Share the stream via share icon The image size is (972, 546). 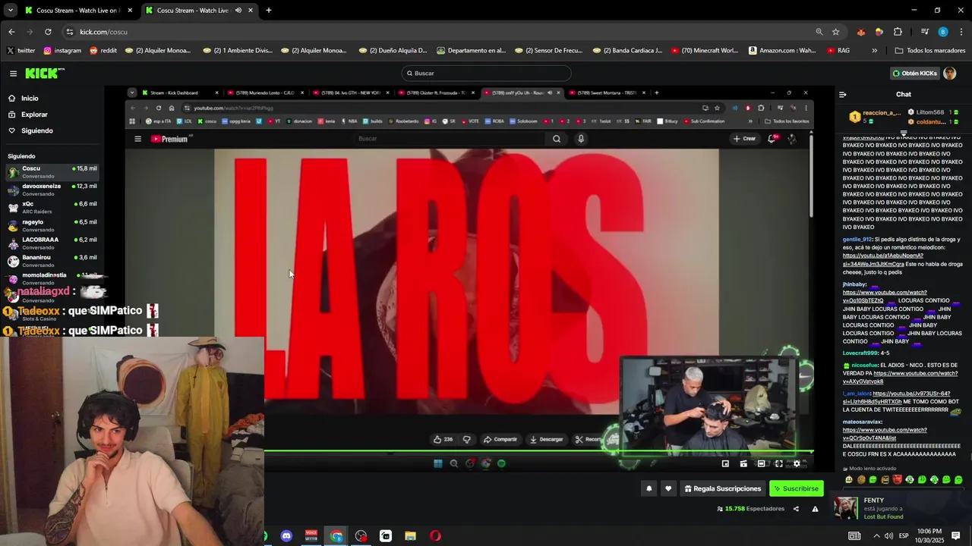point(796,509)
